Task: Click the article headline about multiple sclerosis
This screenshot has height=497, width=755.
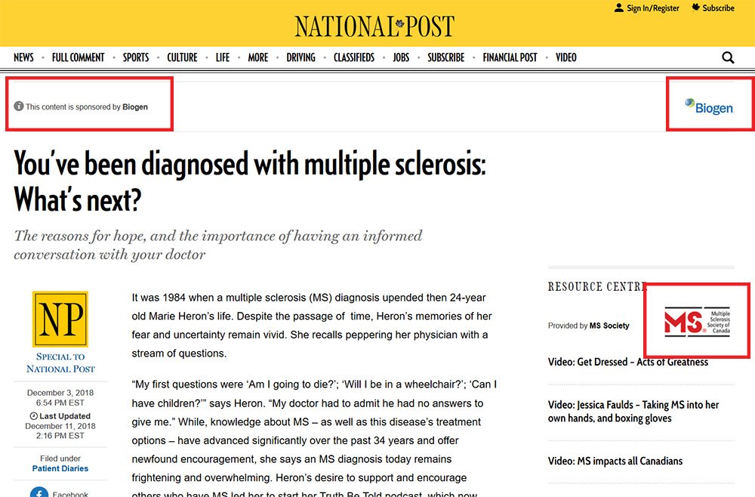Action: (250, 181)
